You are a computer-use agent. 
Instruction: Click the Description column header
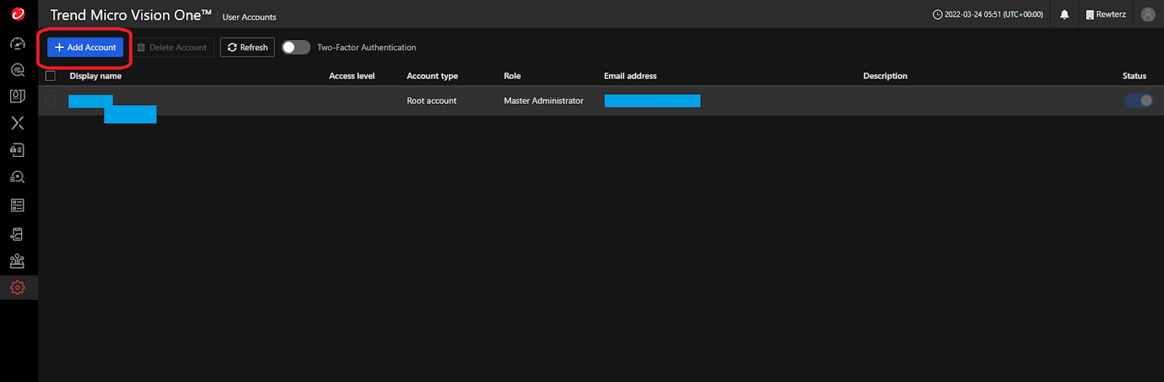tap(885, 76)
